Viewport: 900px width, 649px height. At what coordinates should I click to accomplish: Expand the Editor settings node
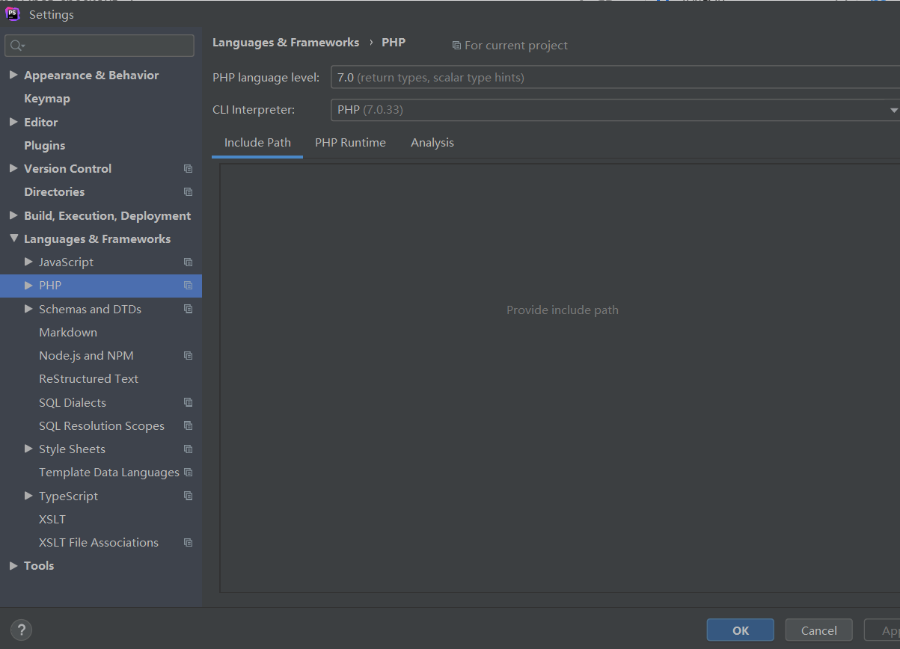[x=13, y=122]
